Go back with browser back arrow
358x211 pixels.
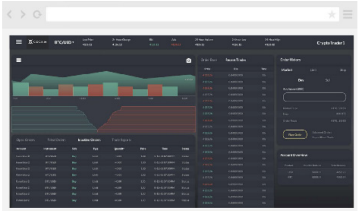[10, 14]
